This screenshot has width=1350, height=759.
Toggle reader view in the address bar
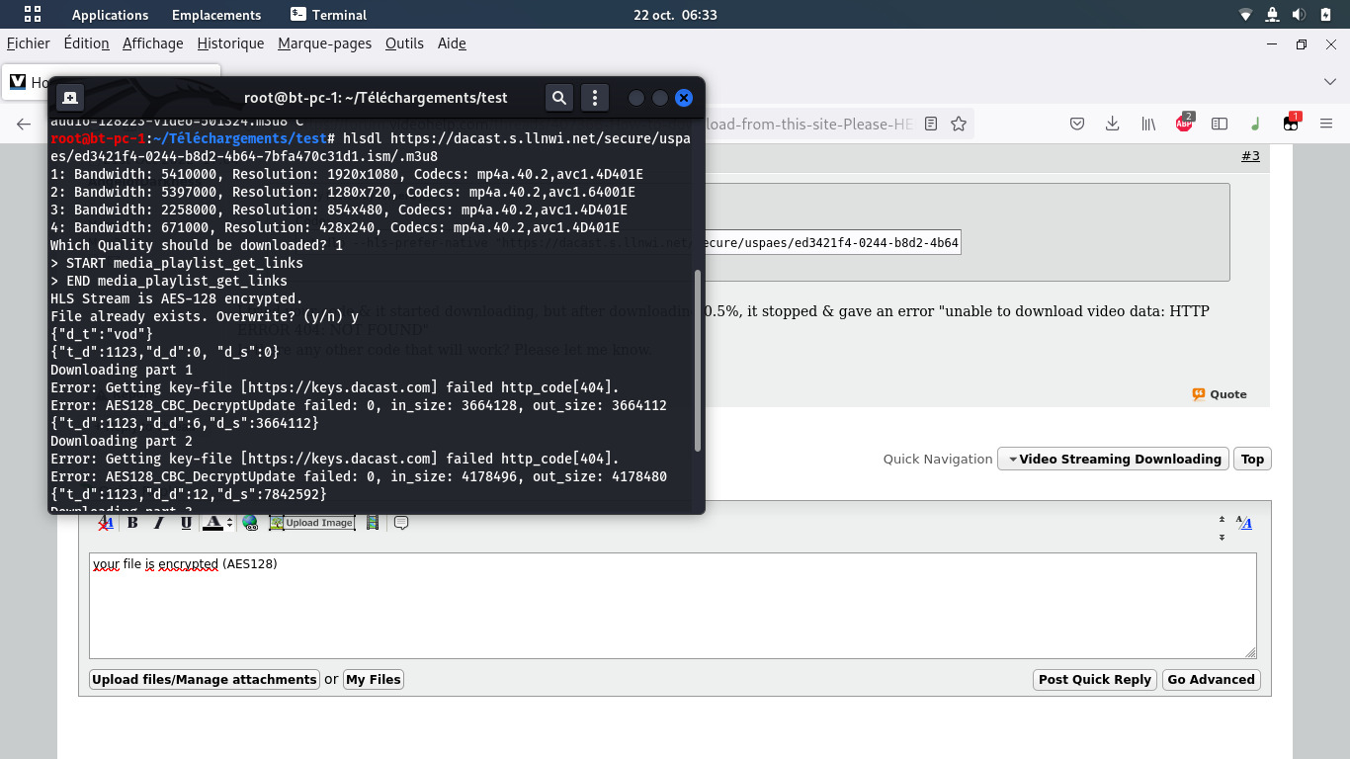click(931, 124)
